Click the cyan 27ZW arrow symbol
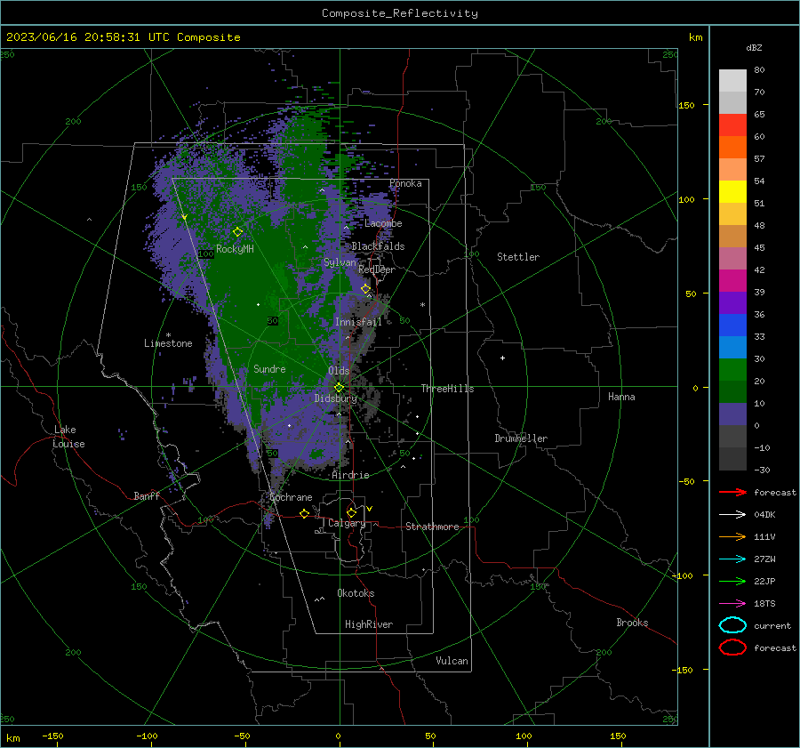This screenshot has height=748, width=800. click(x=732, y=559)
